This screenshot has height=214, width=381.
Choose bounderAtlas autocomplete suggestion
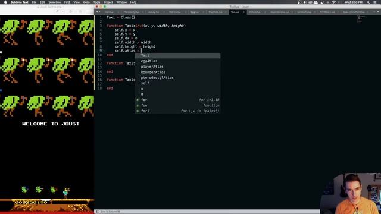tap(177, 73)
